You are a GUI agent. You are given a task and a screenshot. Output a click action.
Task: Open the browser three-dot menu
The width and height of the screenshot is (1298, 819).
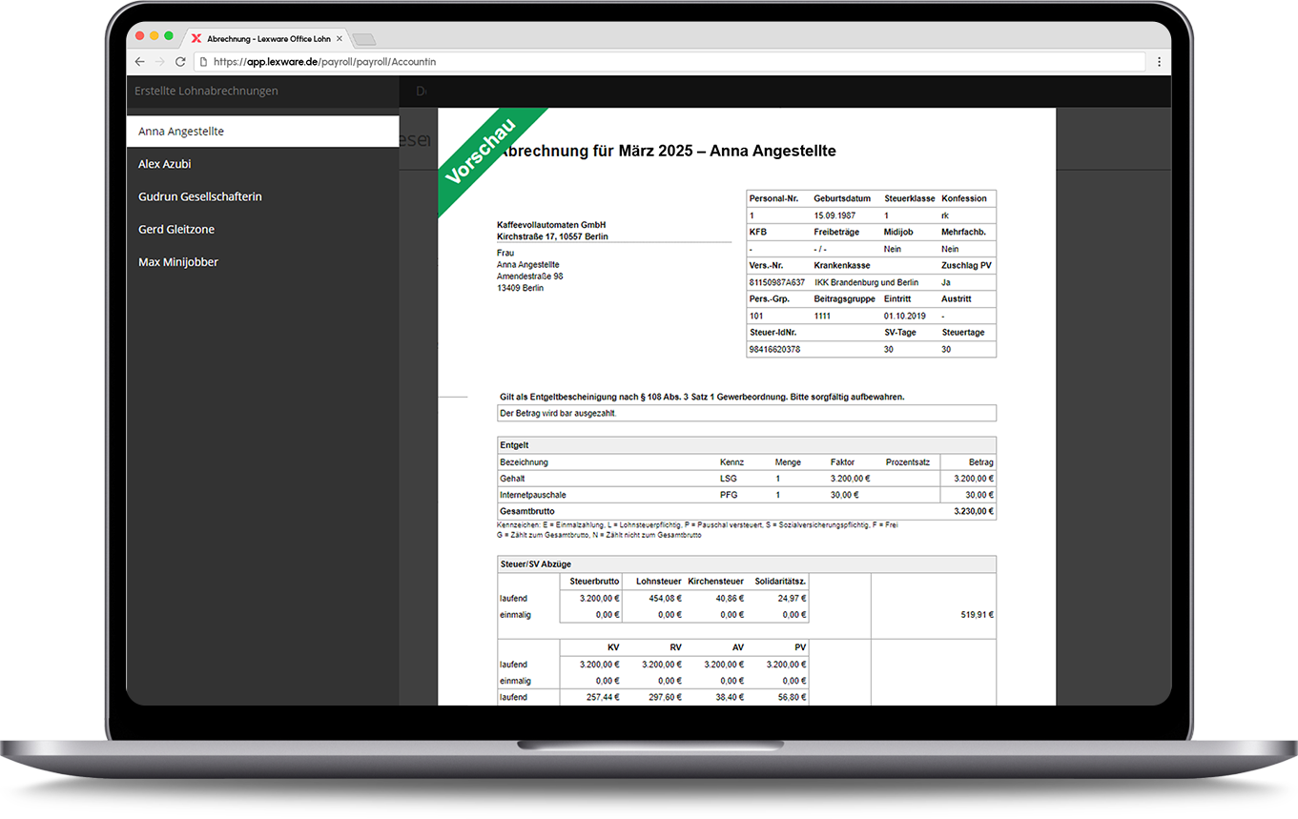coord(1159,62)
